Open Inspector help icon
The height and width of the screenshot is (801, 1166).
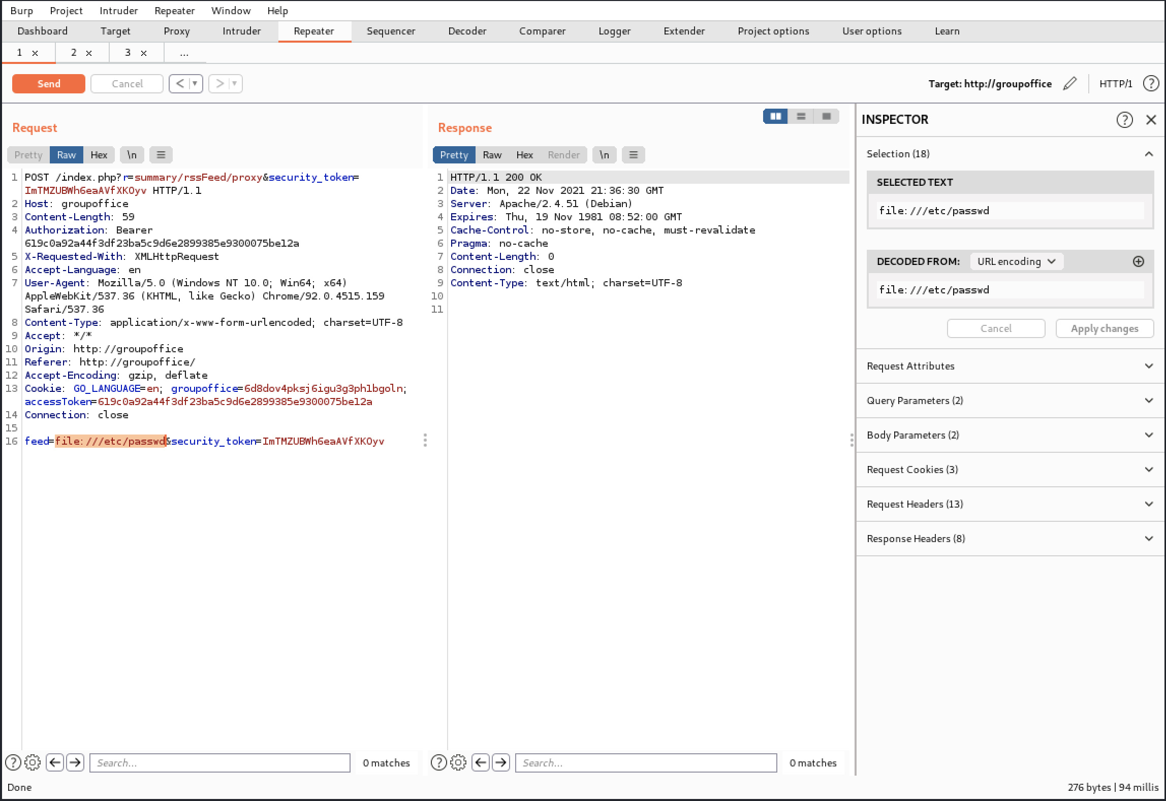click(1124, 120)
